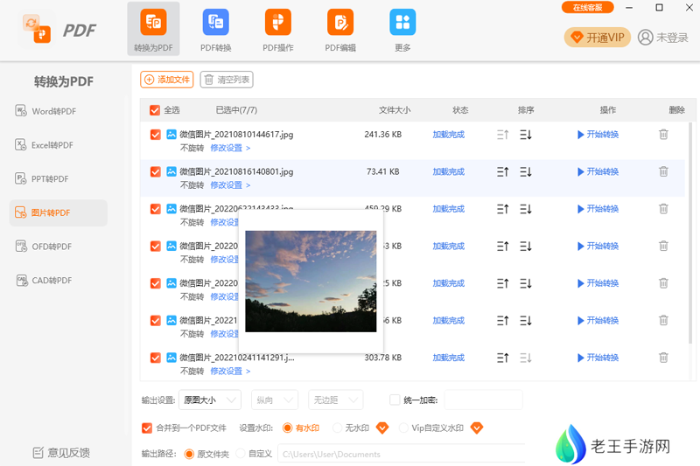The height and width of the screenshot is (466, 700).
Task: Select 图片转PDF in sidebar
Action: [58, 212]
